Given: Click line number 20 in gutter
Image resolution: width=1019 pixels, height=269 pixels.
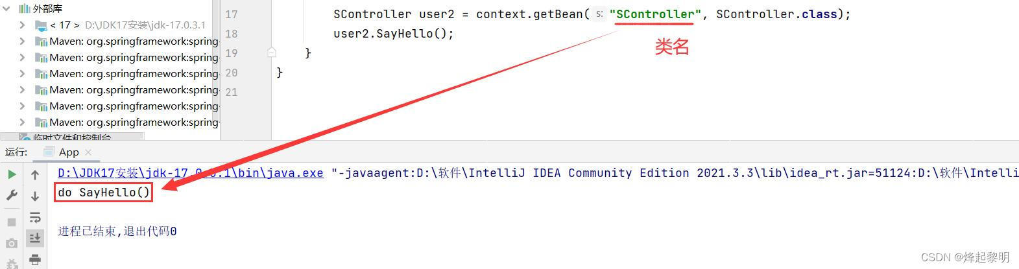Looking at the screenshot, I should click(x=232, y=73).
